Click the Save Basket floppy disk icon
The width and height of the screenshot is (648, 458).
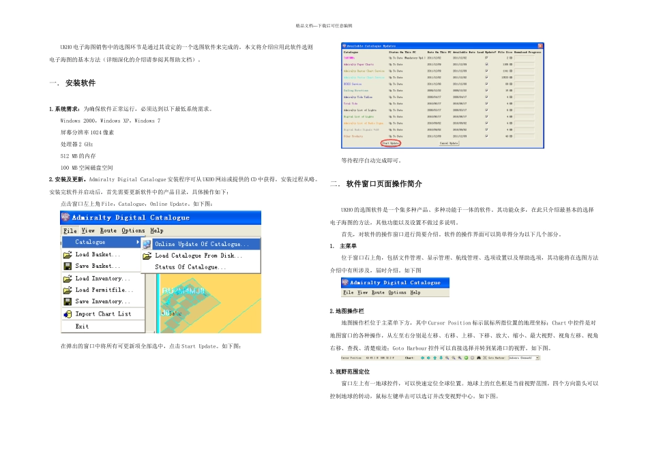(x=68, y=266)
